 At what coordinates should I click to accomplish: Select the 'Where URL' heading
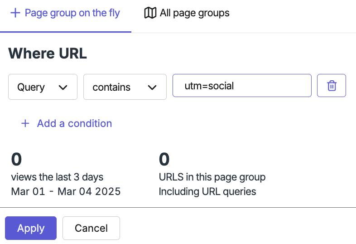48,54
